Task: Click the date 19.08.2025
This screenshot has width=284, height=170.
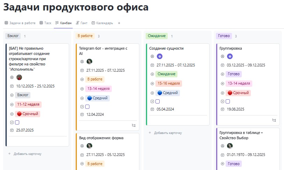Action: (x=235, y=109)
